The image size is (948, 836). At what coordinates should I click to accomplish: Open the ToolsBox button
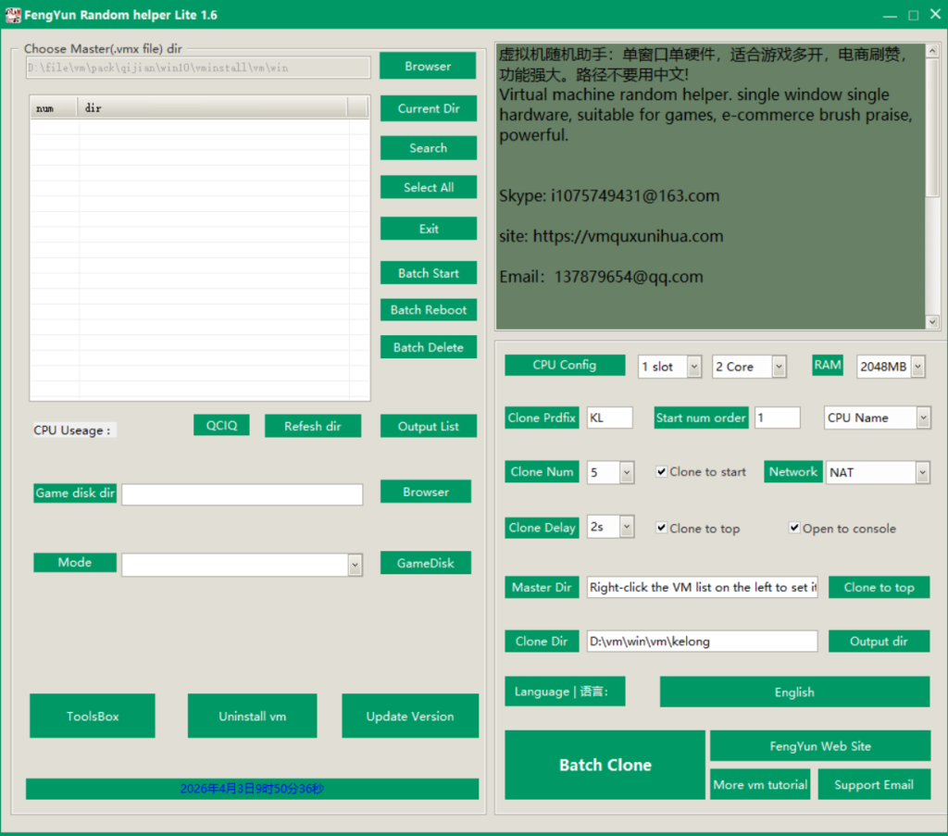93,716
